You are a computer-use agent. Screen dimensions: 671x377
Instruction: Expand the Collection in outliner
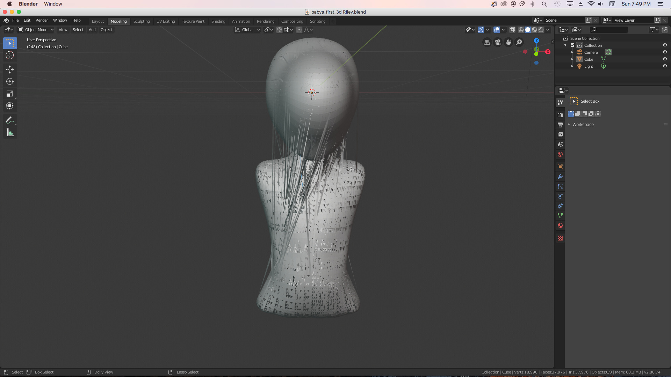tap(566, 45)
